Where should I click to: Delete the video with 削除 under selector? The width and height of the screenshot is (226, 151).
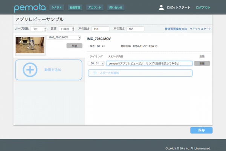tap(74, 45)
